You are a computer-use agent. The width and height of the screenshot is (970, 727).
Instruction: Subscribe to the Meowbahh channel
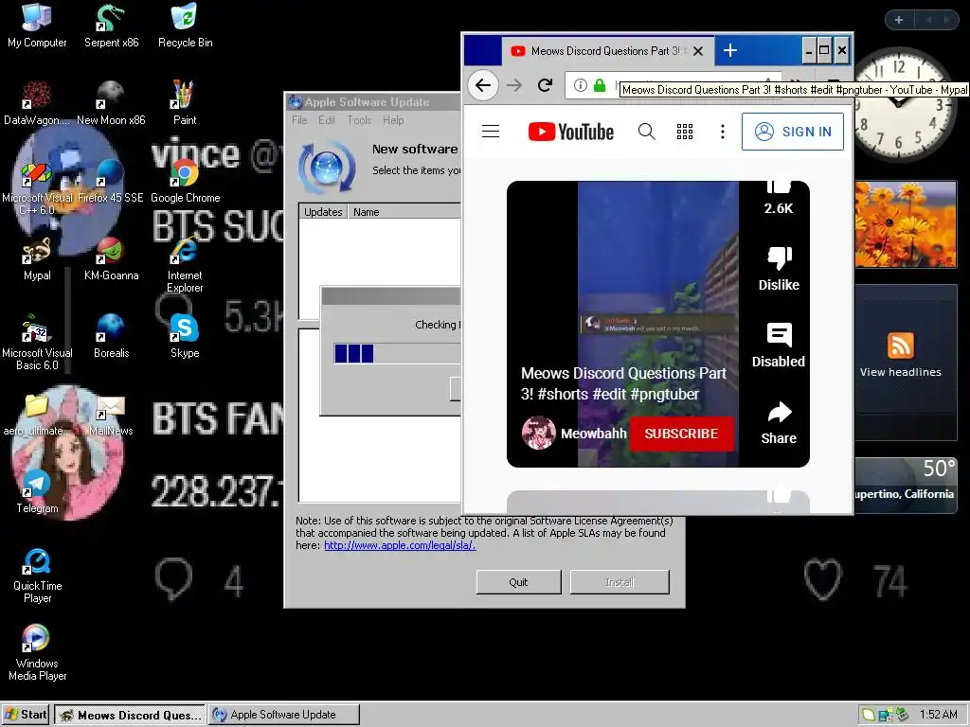pos(681,434)
